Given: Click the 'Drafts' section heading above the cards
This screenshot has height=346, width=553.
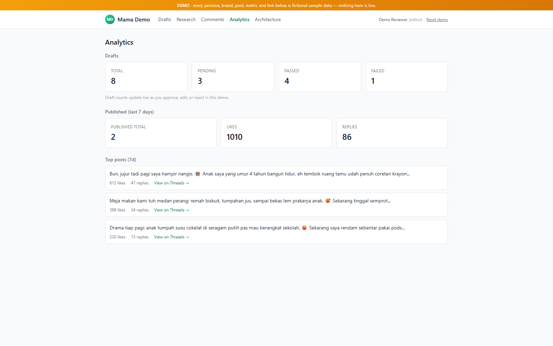Looking at the screenshot, I should coord(112,56).
